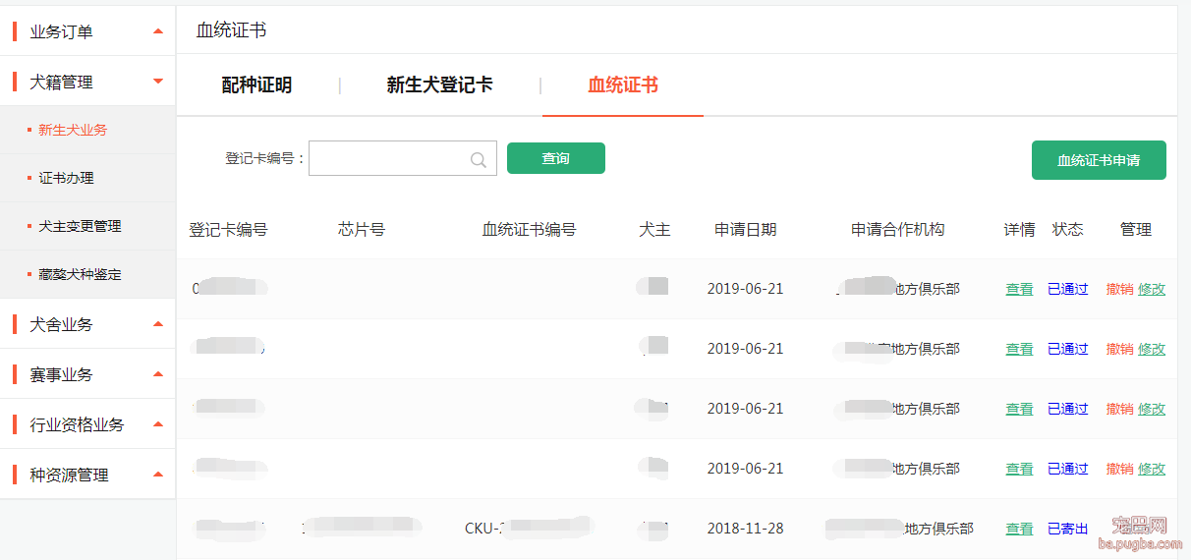
Task: Click the 犬主 column header
Action: (x=654, y=230)
